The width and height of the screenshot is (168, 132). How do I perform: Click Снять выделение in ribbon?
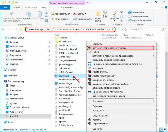(x=138, y=17)
